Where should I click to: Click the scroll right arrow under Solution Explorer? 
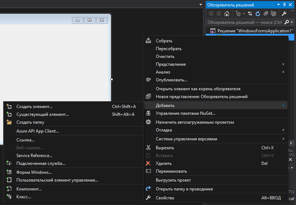pyautogui.click(x=291, y=143)
